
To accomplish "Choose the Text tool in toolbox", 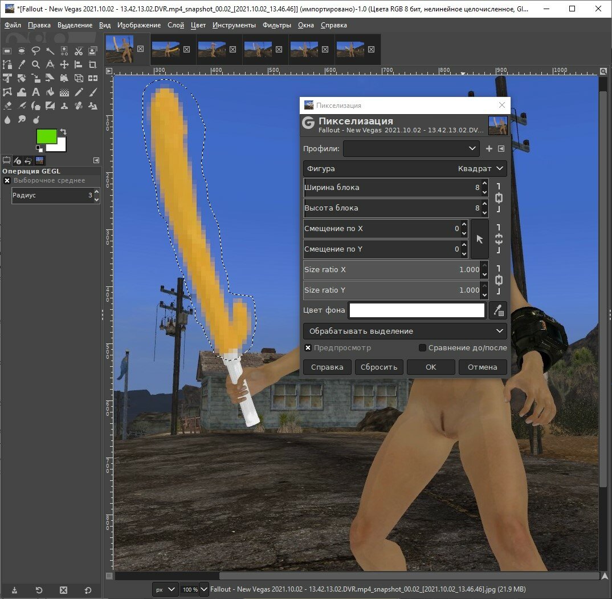I will (x=36, y=92).
